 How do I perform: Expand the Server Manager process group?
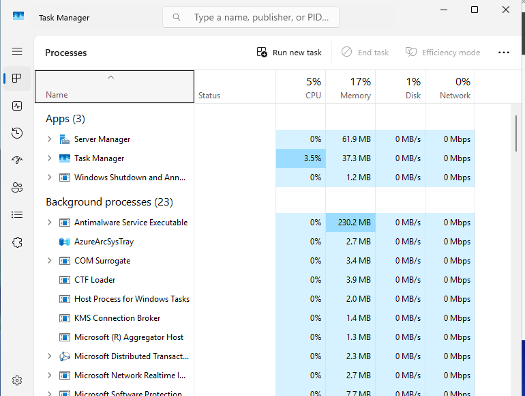pos(50,139)
